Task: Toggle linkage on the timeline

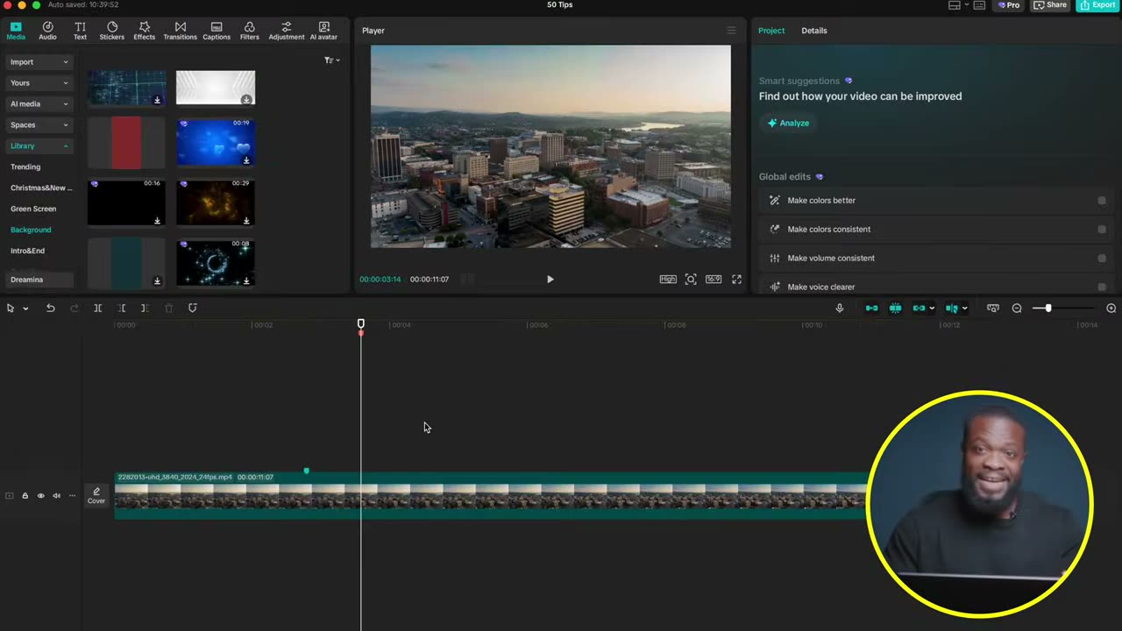Action: point(920,308)
